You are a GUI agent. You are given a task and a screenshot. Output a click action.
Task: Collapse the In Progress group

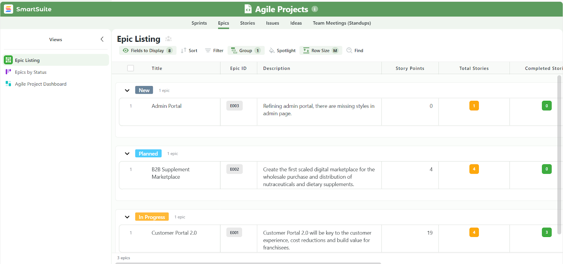127,217
